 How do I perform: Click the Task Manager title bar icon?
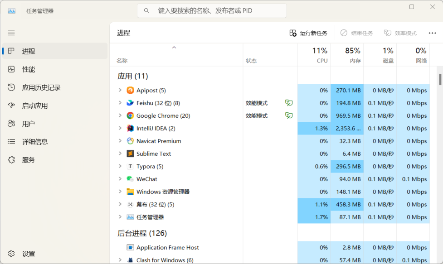(x=12, y=11)
